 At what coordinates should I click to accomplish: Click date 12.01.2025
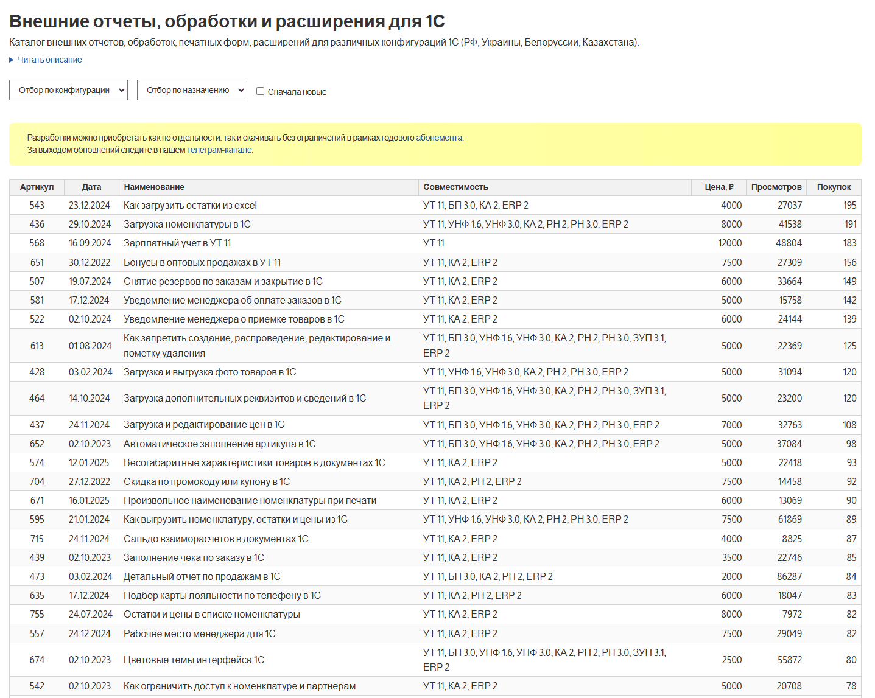pyautogui.click(x=89, y=462)
